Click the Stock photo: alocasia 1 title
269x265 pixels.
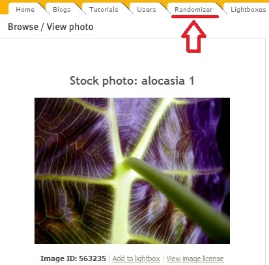pos(132,81)
